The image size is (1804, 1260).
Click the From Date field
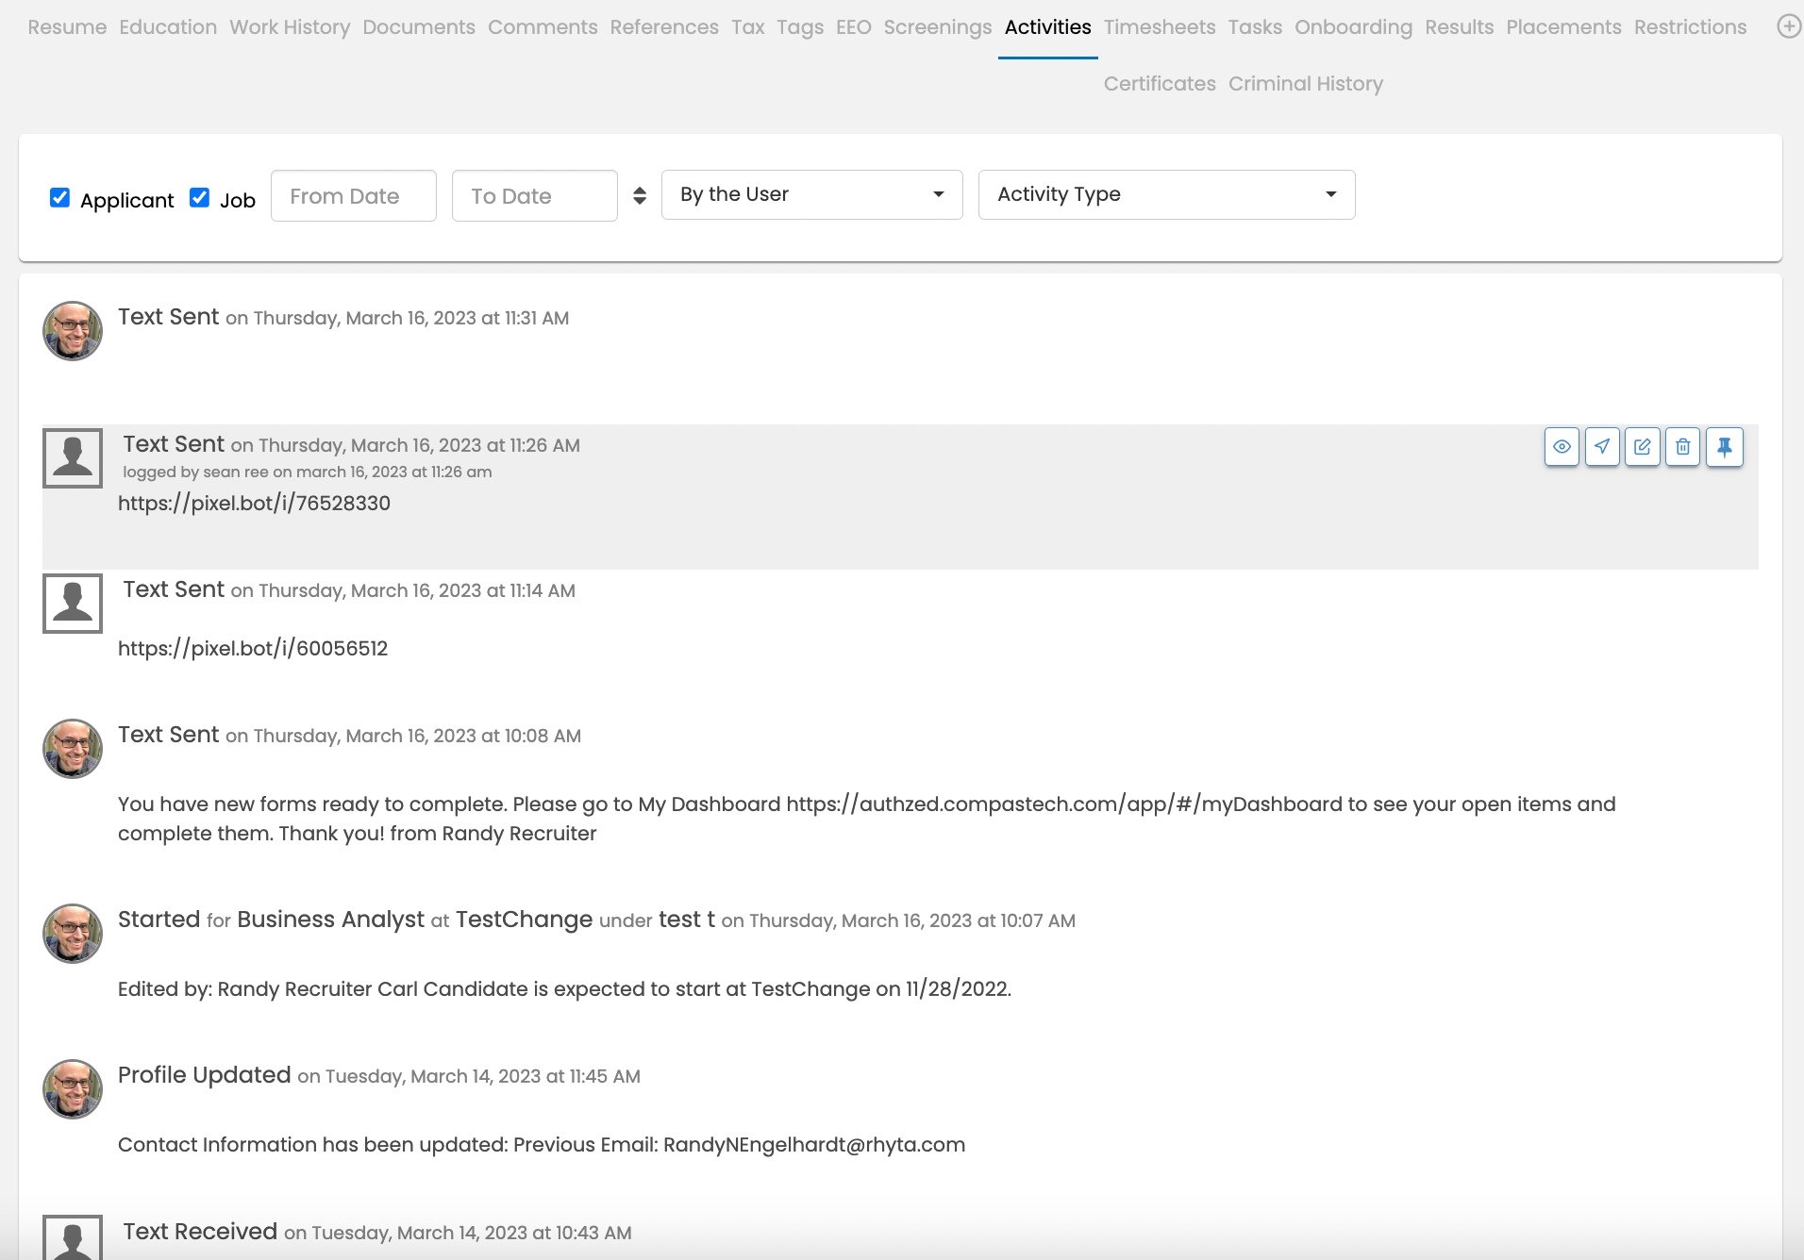tap(354, 195)
